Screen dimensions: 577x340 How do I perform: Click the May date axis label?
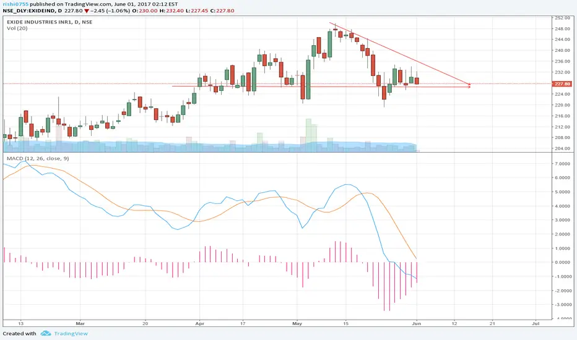297,324
